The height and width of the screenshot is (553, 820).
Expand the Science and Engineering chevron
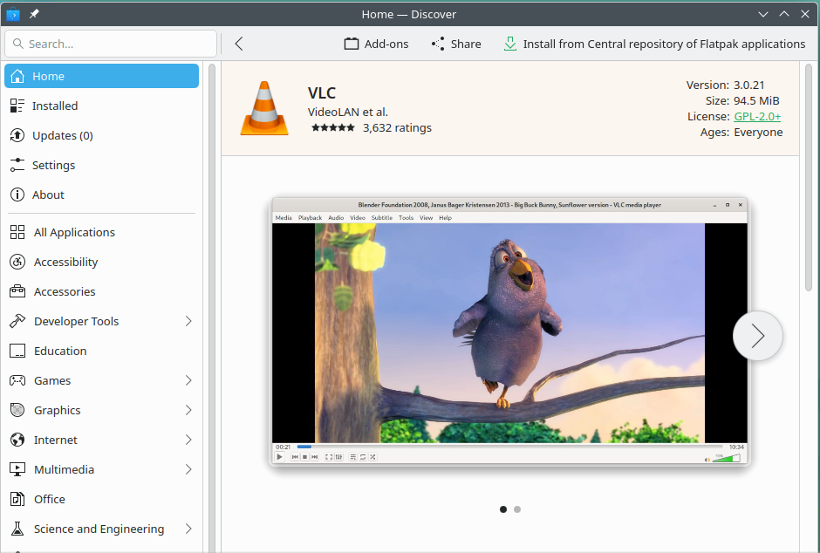click(188, 529)
